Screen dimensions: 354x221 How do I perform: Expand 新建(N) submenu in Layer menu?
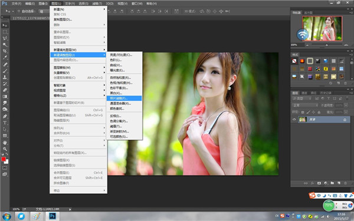tap(78, 9)
